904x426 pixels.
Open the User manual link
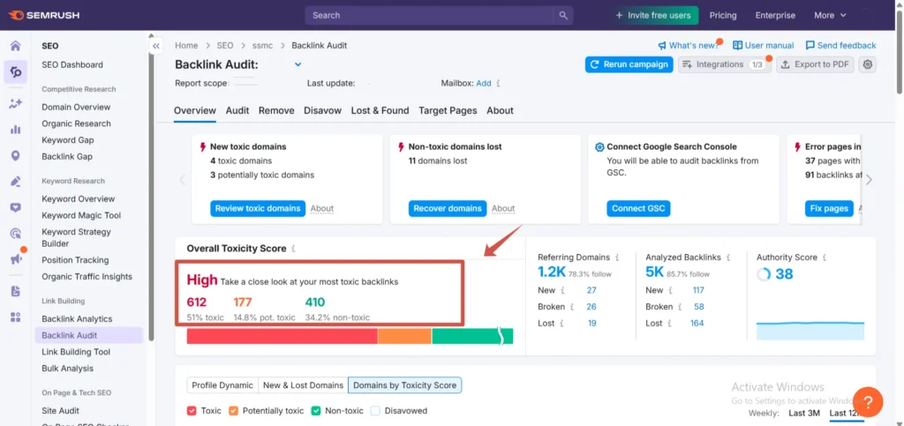(764, 46)
